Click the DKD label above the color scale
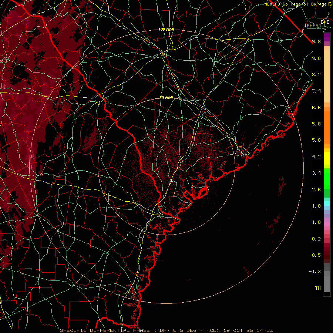The height and width of the screenshot is (333, 333). click(x=325, y=22)
